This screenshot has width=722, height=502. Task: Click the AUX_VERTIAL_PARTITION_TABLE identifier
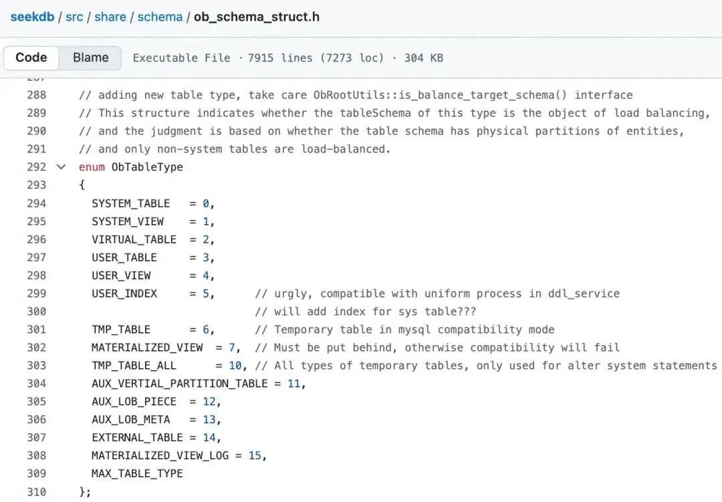click(x=180, y=384)
